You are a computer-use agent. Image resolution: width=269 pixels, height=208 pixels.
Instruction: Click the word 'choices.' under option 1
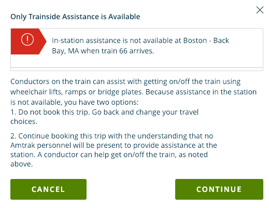[24, 121]
